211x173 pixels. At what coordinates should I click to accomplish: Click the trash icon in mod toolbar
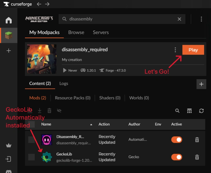point(49,110)
